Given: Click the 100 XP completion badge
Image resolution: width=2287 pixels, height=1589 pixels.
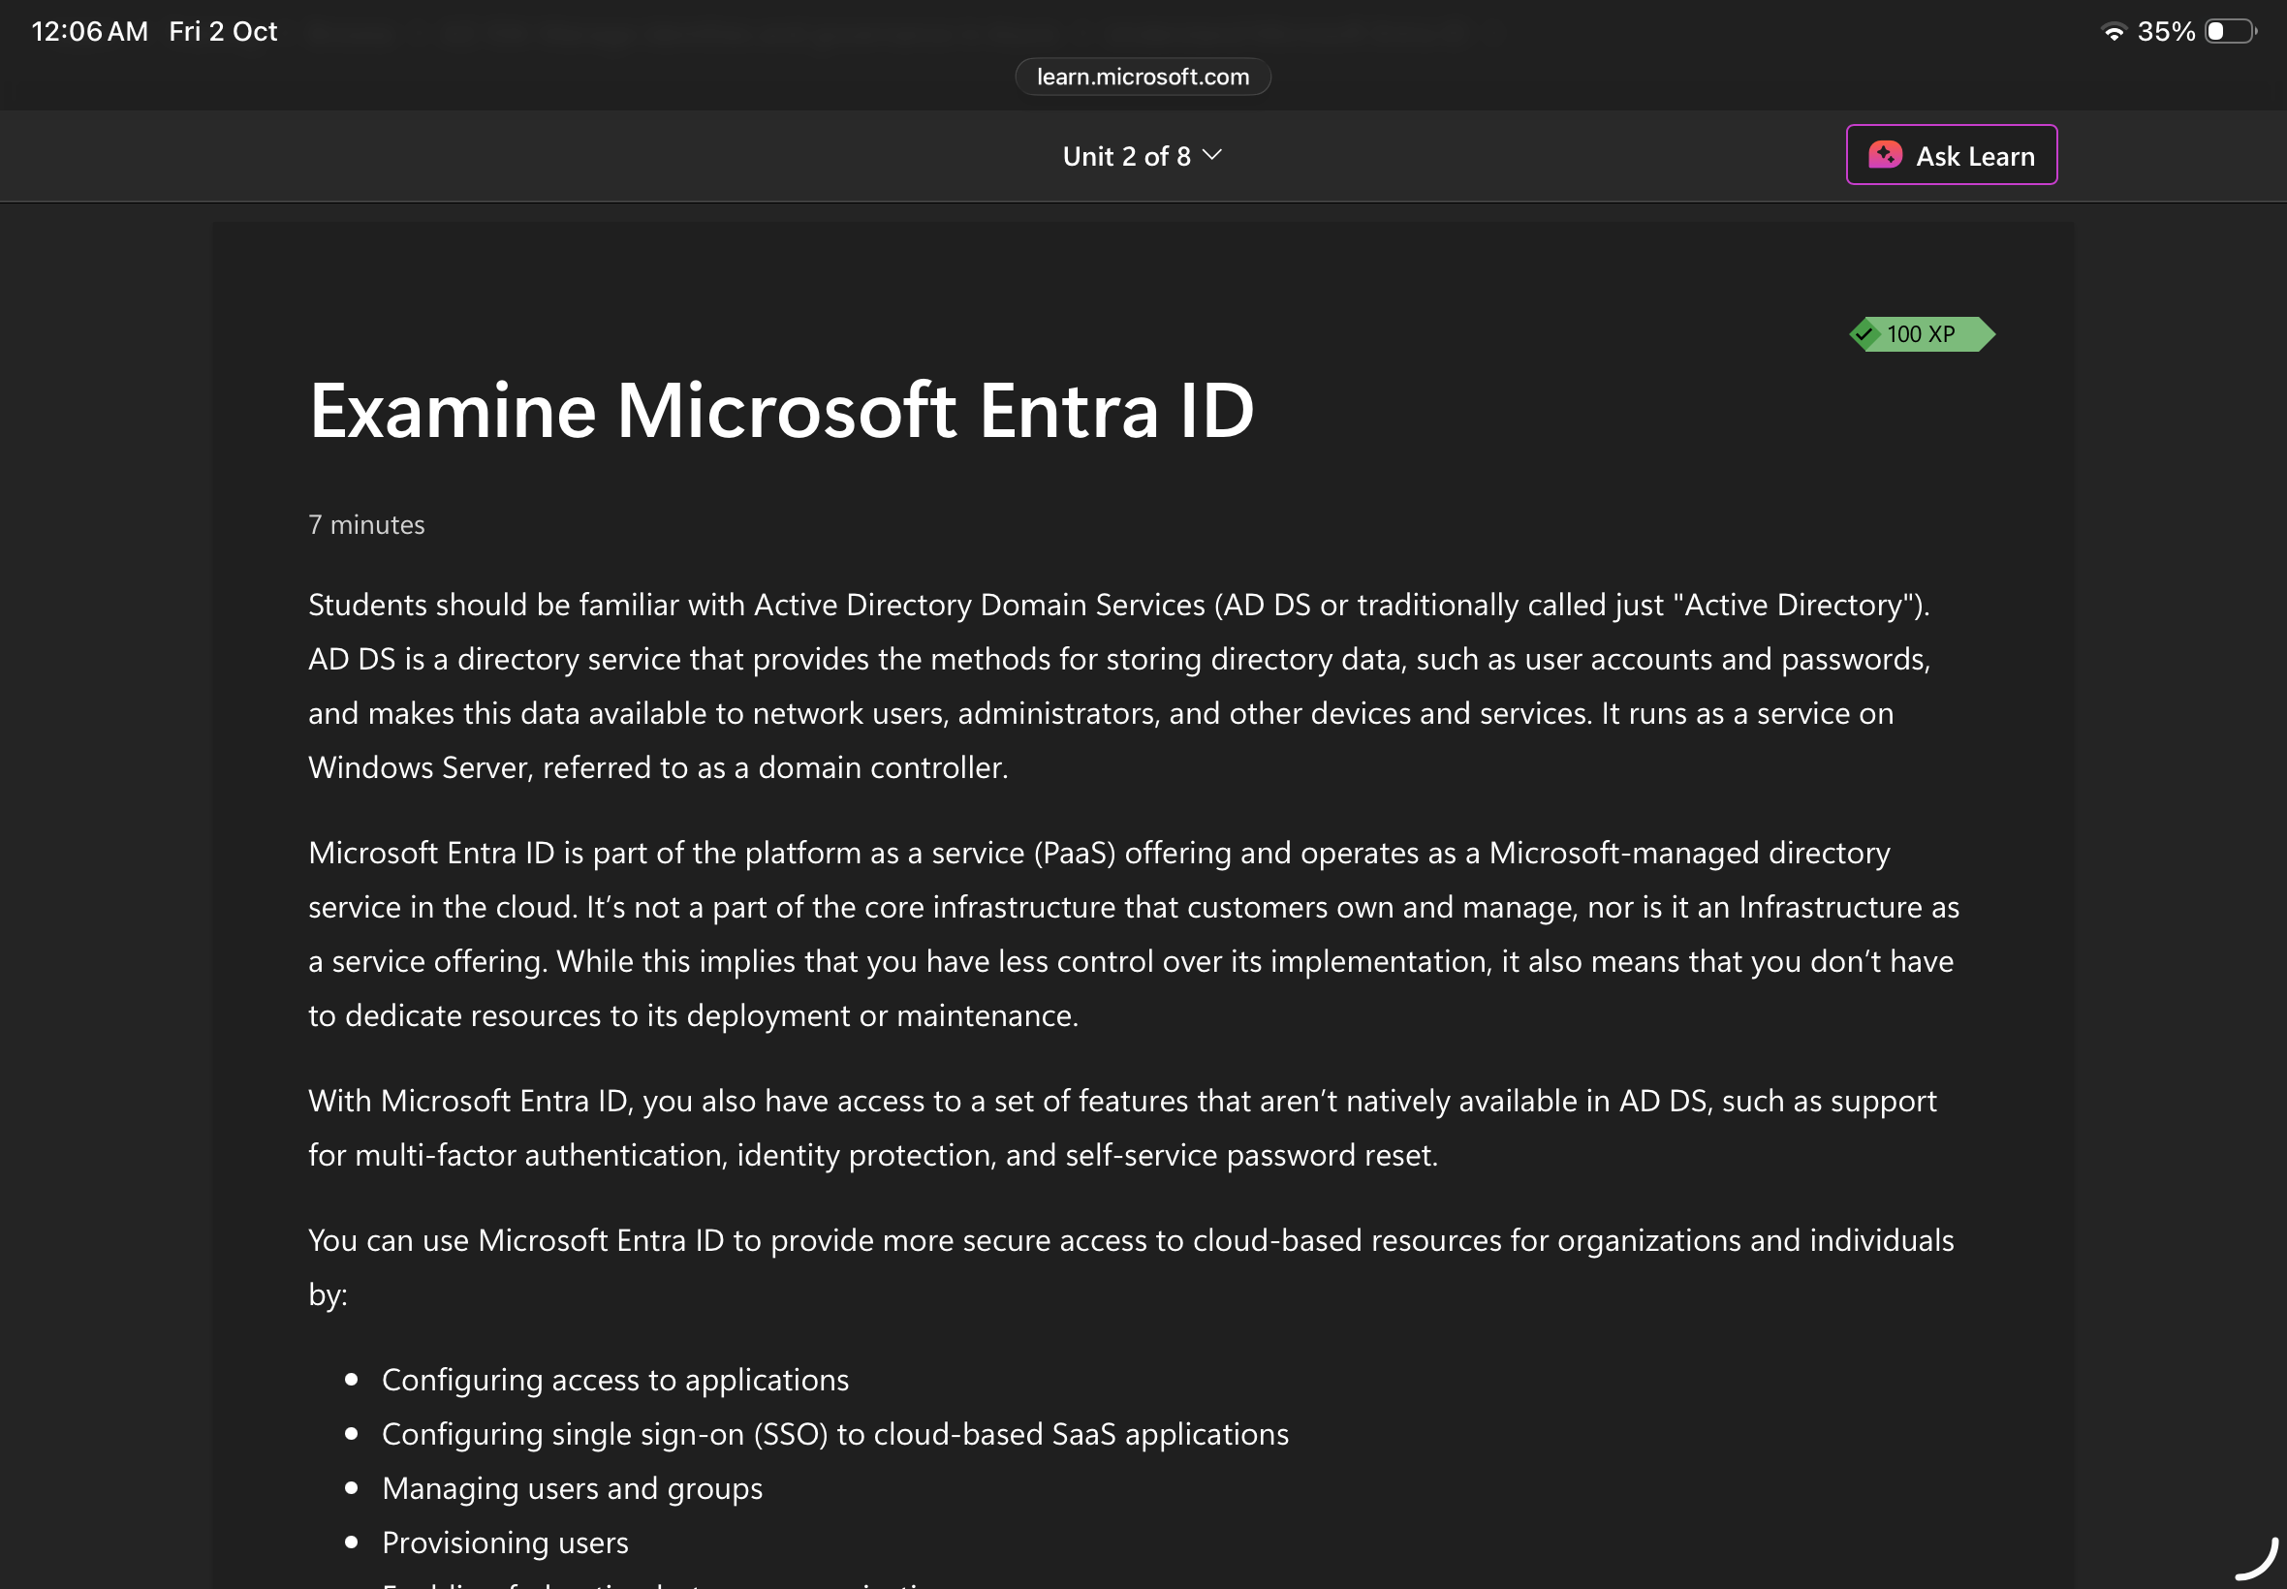Looking at the screenshot, I should [1922, 334].
